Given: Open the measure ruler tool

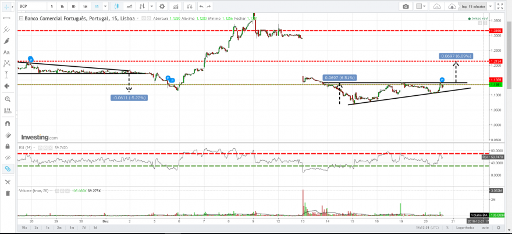Looking at the screenshot, I should (x=6, y=110).
